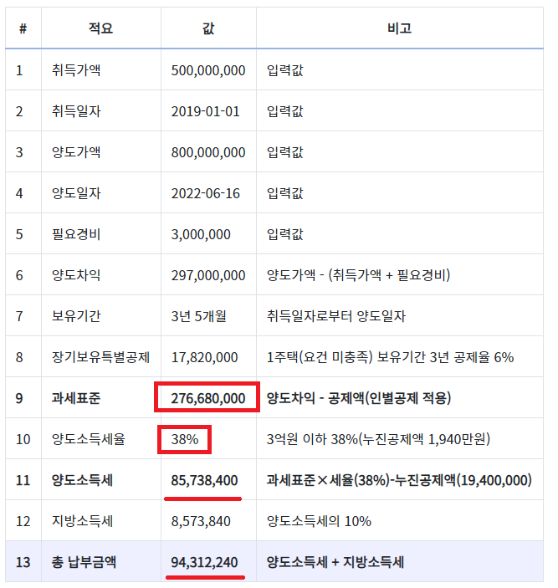Click the 8,573,840 value

point(201,521)
